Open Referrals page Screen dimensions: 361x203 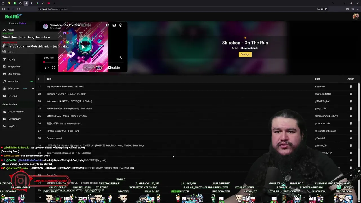12,96
